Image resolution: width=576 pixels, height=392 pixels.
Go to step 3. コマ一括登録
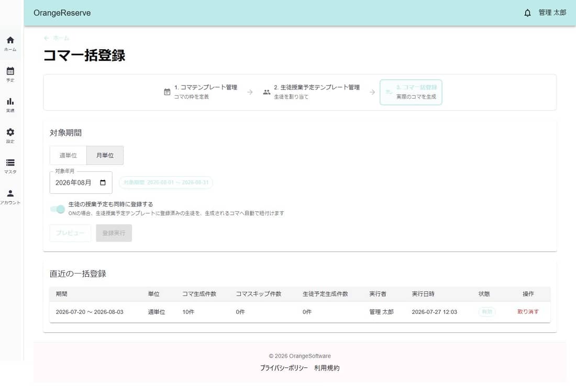[411, 92]
